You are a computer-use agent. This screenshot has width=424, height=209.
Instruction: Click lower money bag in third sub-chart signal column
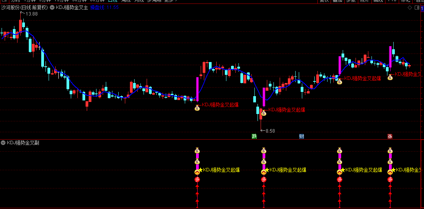click(x=339, y=162)
